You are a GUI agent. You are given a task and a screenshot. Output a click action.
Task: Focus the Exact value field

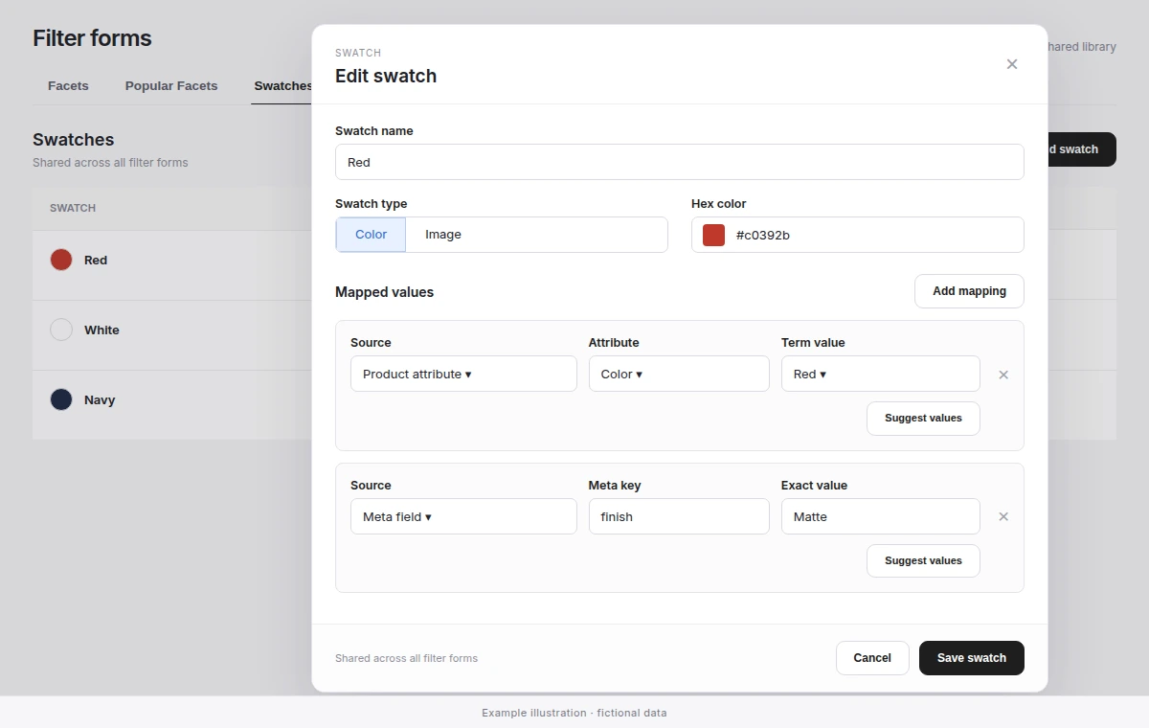click(881, 516)
